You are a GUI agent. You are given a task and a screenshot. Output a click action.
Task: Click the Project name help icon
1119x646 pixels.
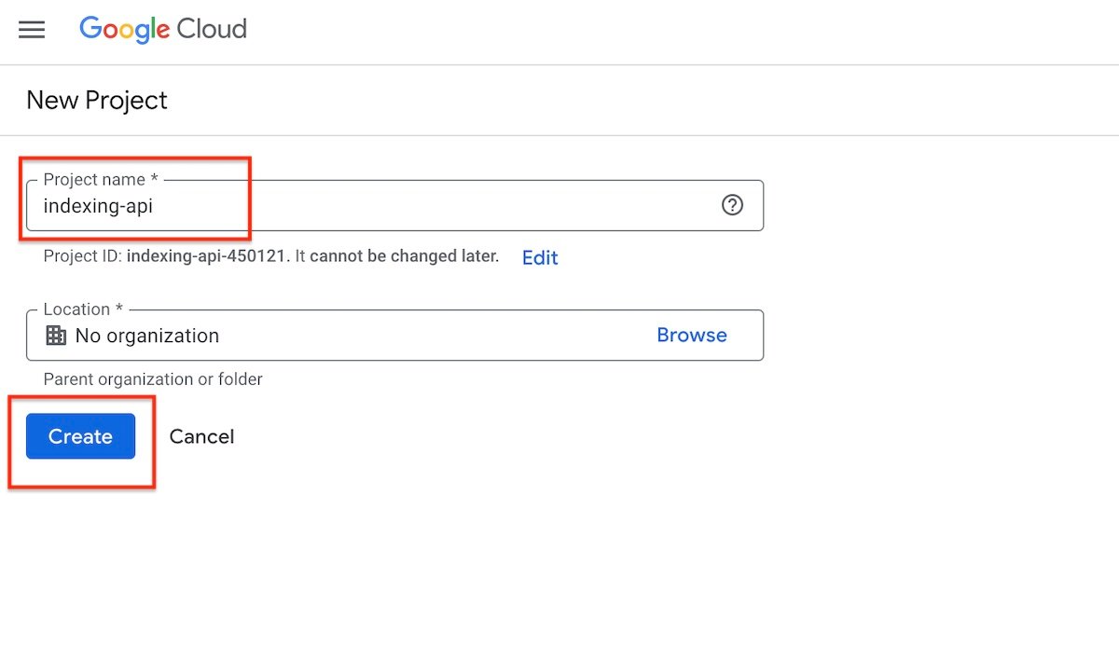pyautogui.click(x=733, y=205)
